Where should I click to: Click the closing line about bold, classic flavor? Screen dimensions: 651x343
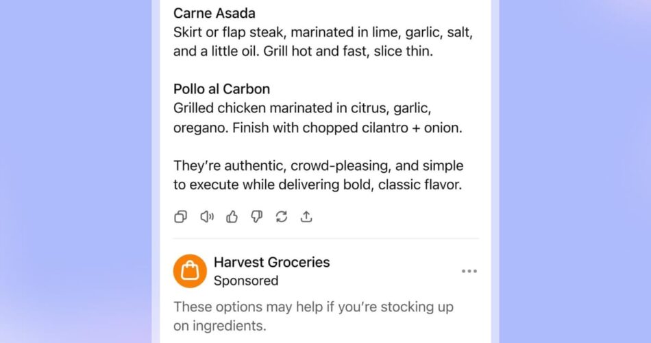pyautogui.click(x=318, y=185)
